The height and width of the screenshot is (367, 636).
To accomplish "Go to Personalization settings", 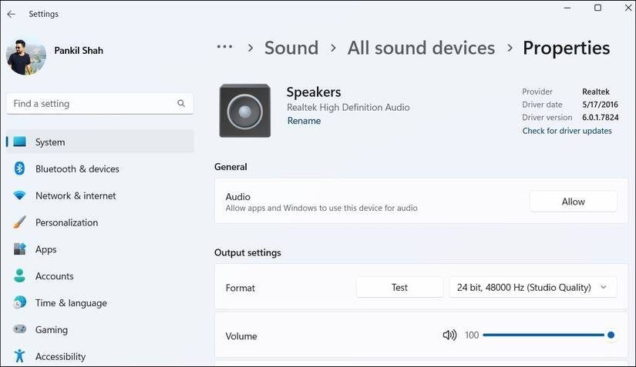I will pos(66,222).
